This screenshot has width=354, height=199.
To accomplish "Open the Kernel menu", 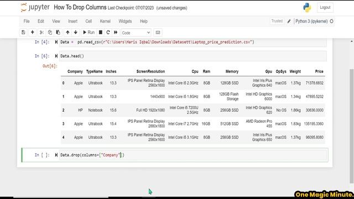I will pyautogui.click(x=105, y=21).
